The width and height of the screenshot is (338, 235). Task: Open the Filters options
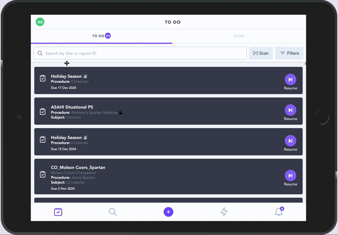tap(289, 53)
